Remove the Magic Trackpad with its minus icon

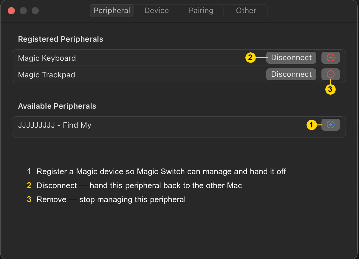[330, 74]
